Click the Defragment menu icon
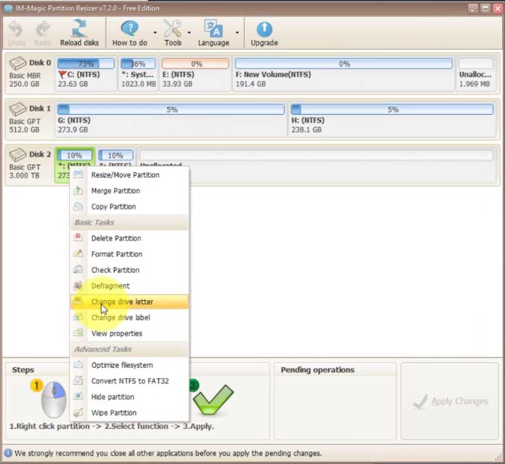This screenshot has height=464, width=505. (x=78, y=285)
